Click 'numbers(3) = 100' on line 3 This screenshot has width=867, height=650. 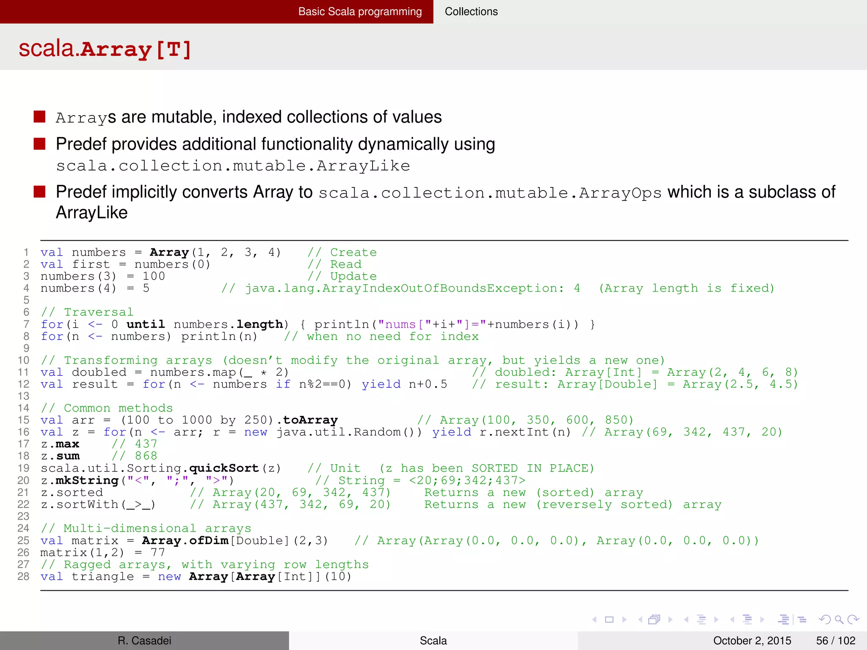click(103, 276)
